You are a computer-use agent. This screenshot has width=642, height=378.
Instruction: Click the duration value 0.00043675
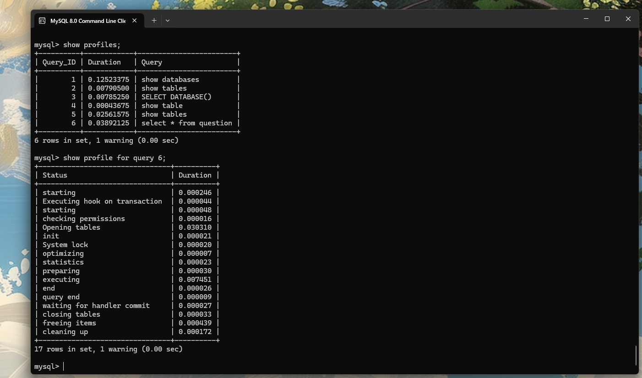coord(109,106)
